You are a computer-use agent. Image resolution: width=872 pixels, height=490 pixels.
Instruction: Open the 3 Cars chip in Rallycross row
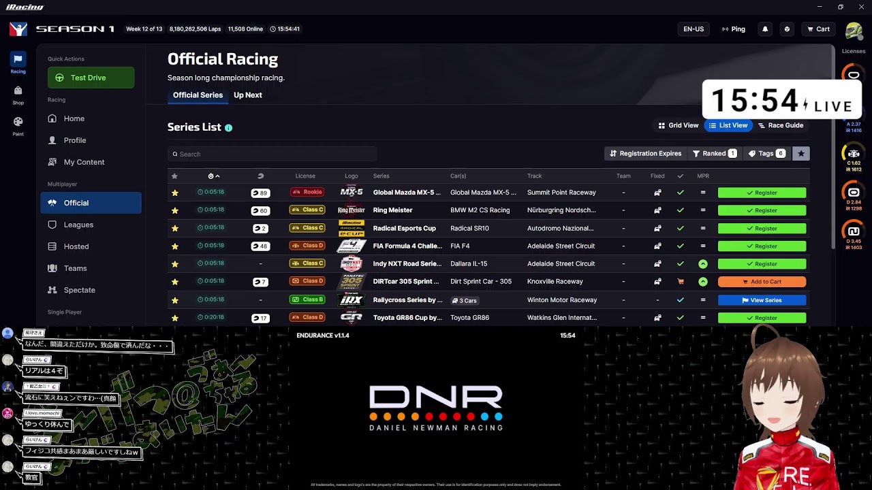465,300
